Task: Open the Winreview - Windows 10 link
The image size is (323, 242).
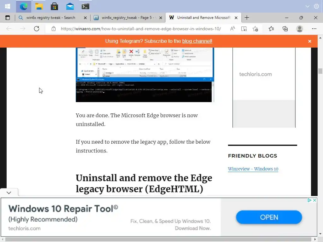Action: 253,169
